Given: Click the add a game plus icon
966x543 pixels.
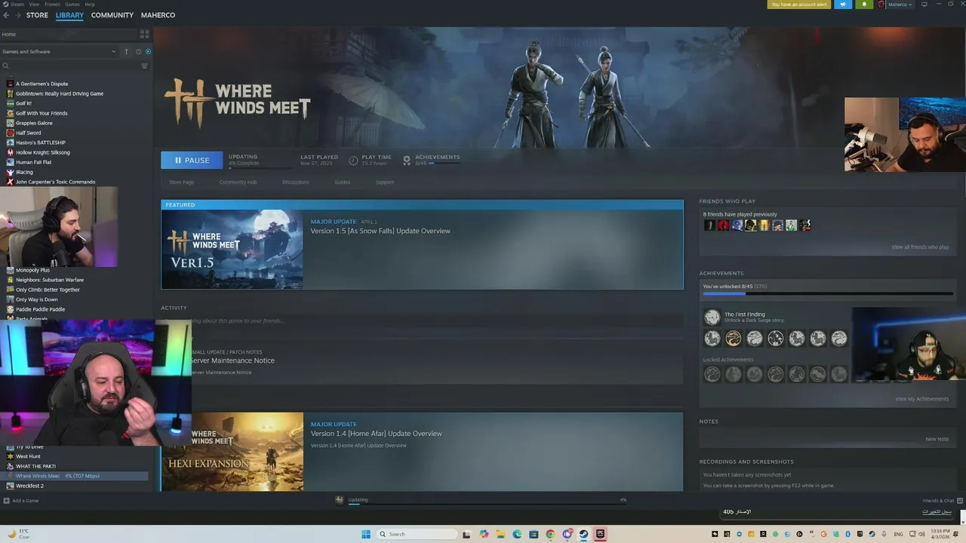Looking at the screenshot, I should point(7,501).
